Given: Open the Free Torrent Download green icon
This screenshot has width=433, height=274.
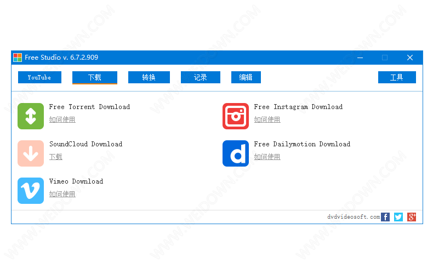Looking at the screenshot, I should (x=31, y=116).
